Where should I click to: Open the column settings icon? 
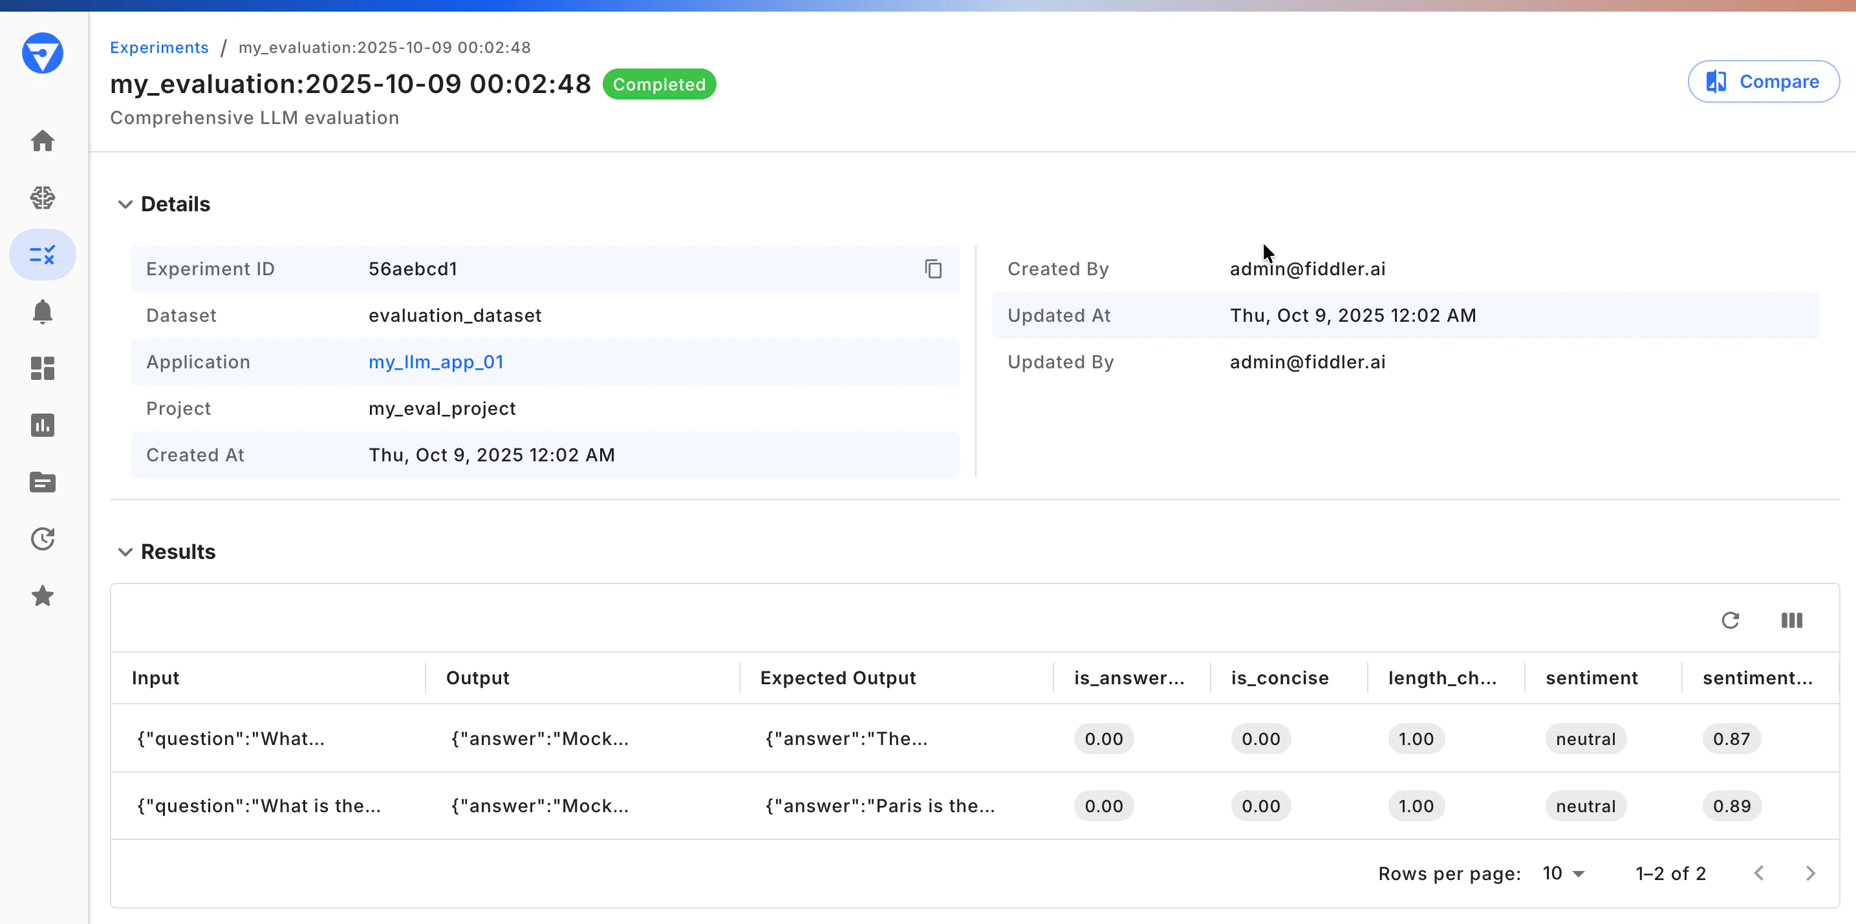point(1792,620)
